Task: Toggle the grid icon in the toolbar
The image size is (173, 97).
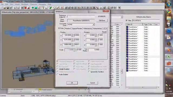Action: (22, 8)
